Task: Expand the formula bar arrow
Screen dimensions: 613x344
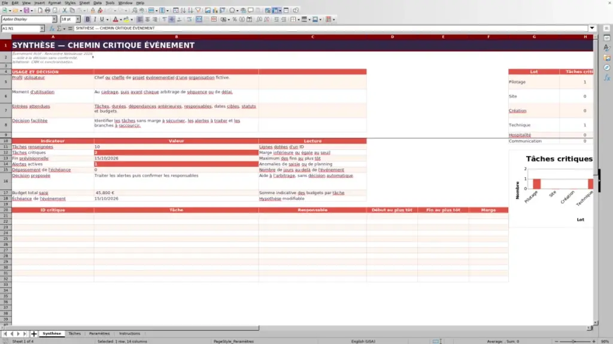Action: click(592, 28)
